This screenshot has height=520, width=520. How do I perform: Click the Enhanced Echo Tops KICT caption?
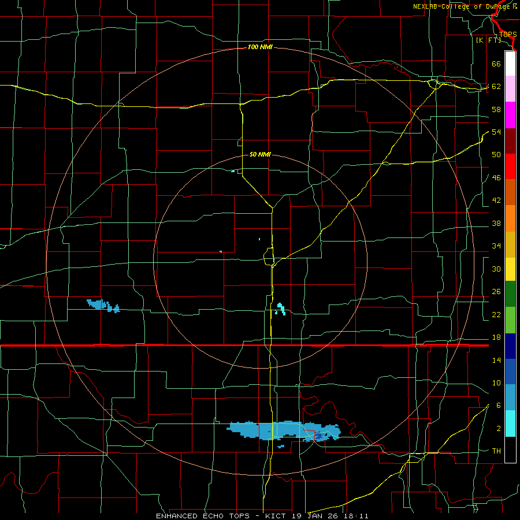click(262, 516)
